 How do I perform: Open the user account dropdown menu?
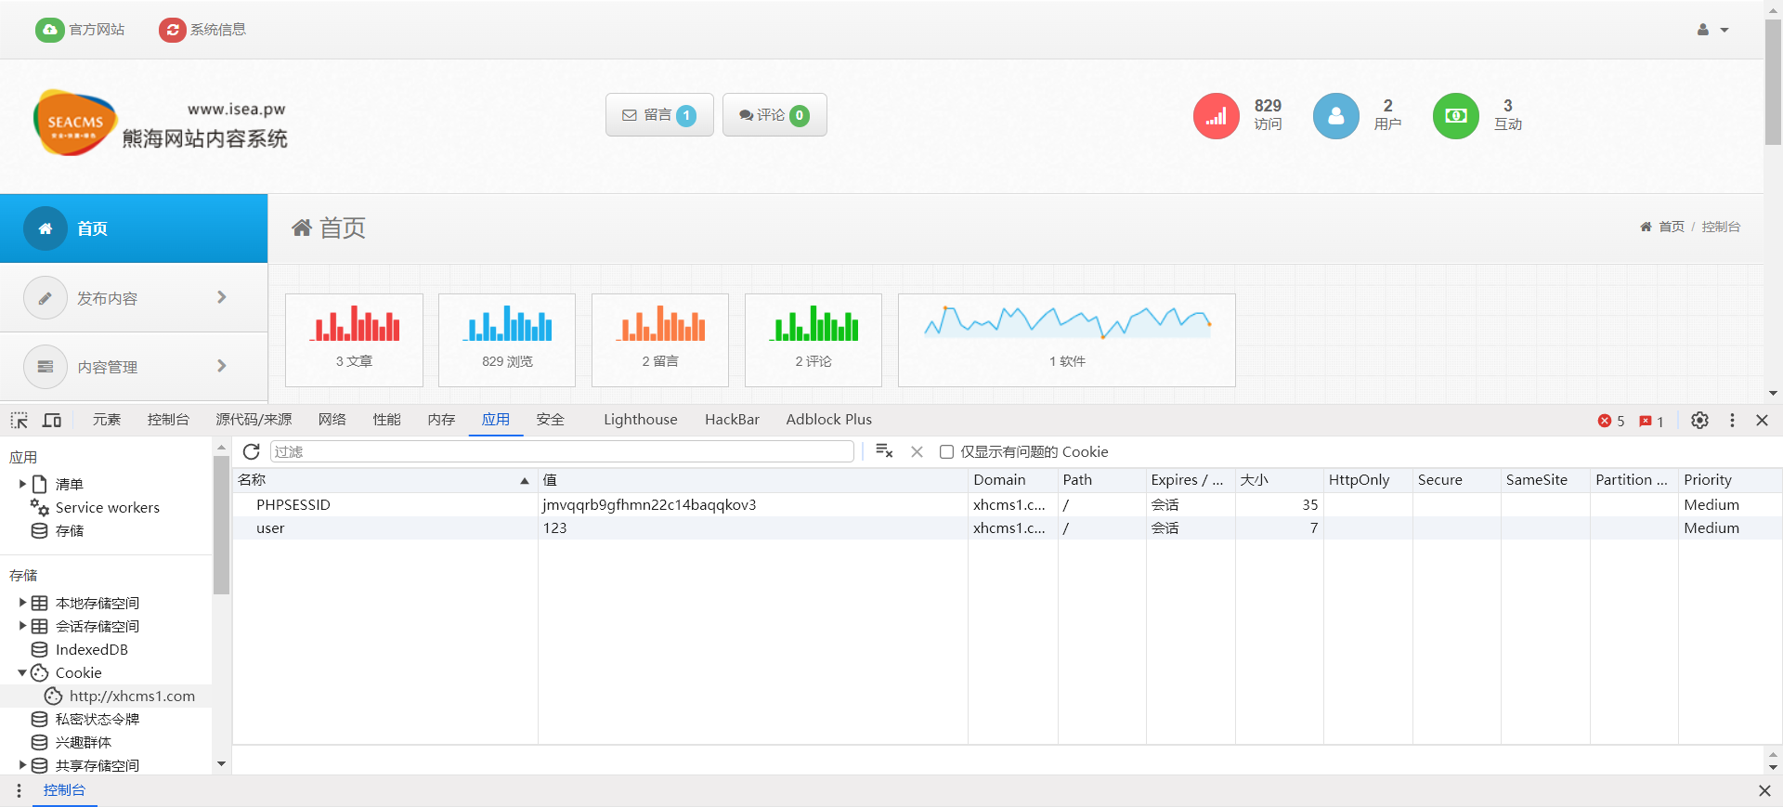tap(1712, 30)
